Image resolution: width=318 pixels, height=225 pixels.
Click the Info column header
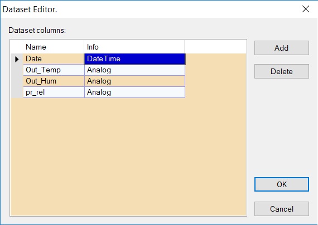tap(134, 47)
